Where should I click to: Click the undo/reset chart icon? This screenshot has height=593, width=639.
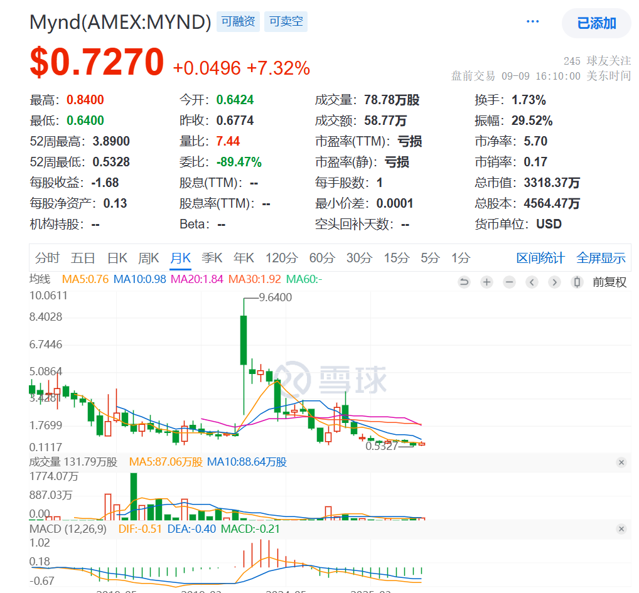(x=464, y=282)
